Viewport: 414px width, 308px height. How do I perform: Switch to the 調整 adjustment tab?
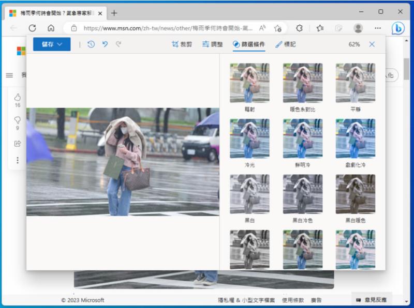click(212, 44)
